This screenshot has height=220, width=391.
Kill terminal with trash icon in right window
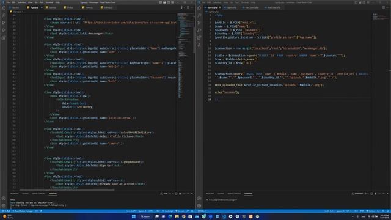point(375,194)
